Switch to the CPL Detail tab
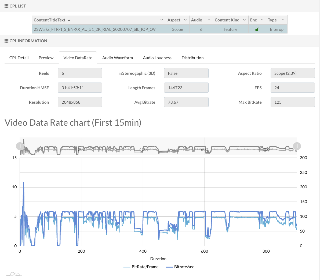 [19, 58]
